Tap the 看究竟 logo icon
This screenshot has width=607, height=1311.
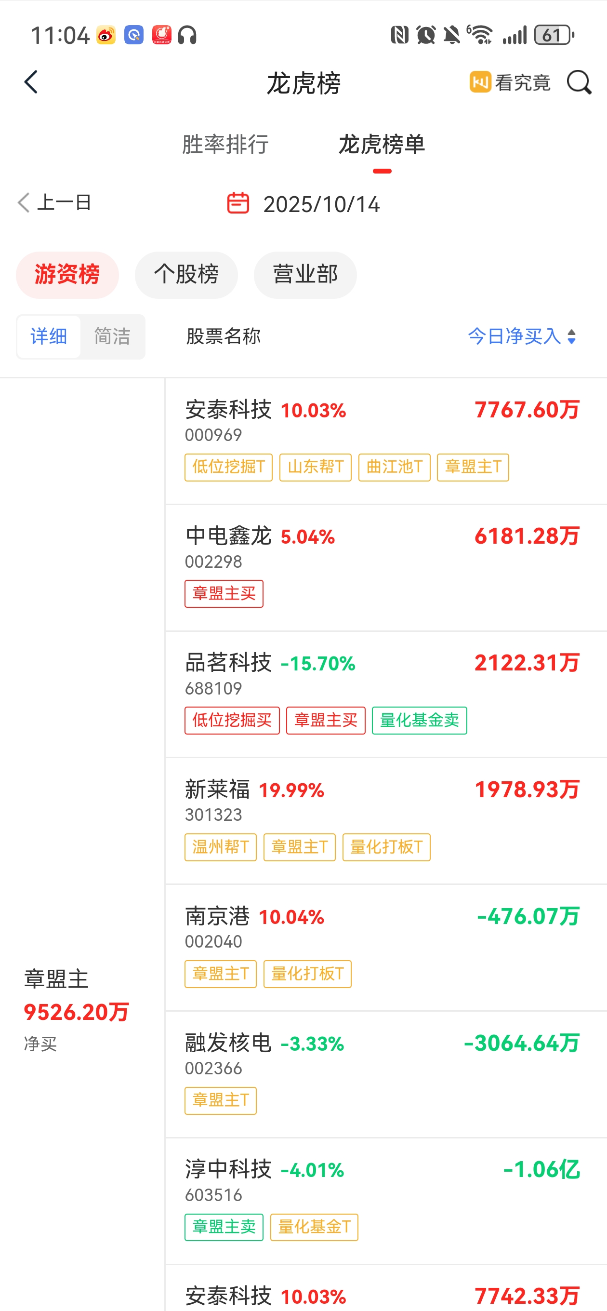[x=480, y=82]
